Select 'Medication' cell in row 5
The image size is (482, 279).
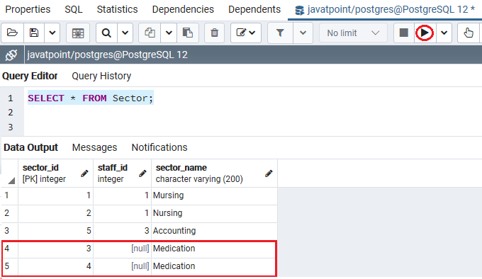click(214, 266)
